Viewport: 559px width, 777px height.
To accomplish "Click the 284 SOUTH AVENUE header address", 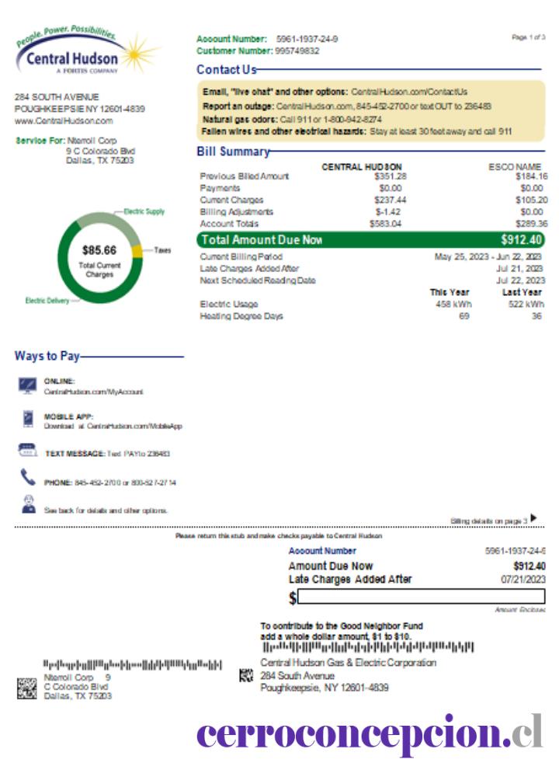I will point(57,97).
